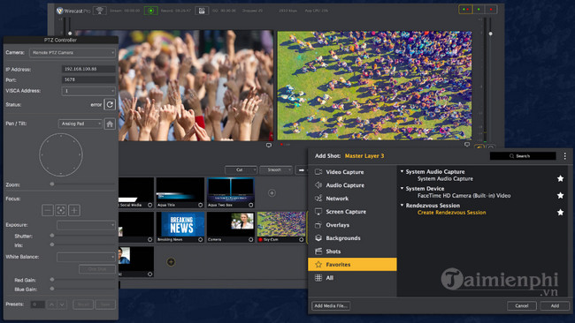This screenshot has width=575, height=323.
Task: Open the Analog Pad pan/tilt dropdown
Action: point(80,124)
